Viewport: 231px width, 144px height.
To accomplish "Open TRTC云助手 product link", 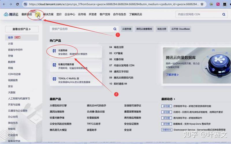I will pos(94,124).
